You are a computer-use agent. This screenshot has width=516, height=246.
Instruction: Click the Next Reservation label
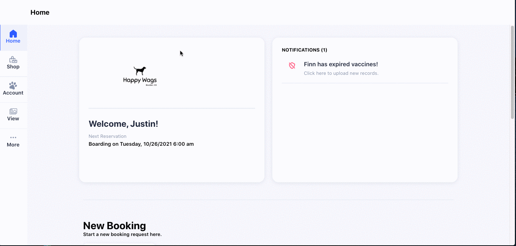pos(107,136)
